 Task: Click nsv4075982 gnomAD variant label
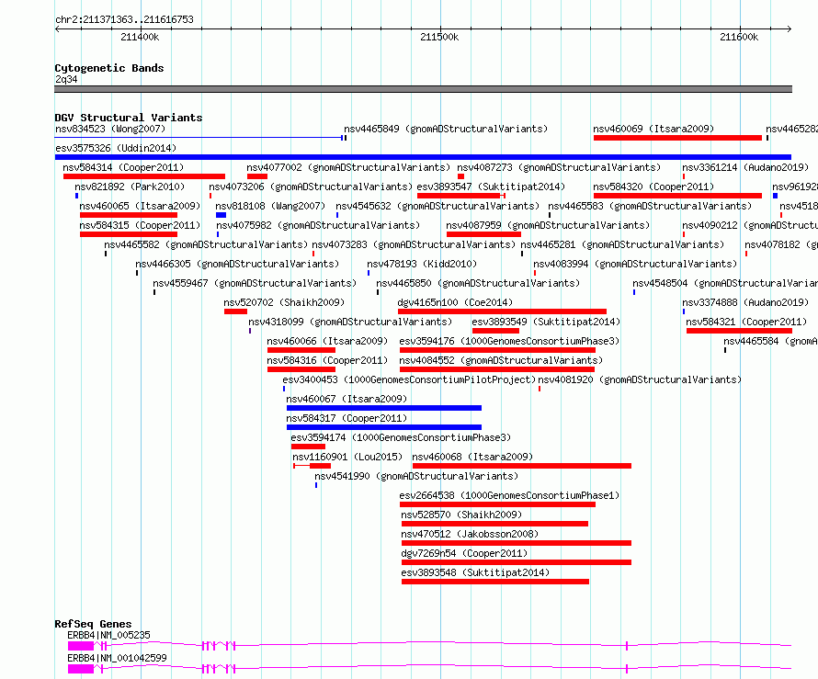pos(318,225)
